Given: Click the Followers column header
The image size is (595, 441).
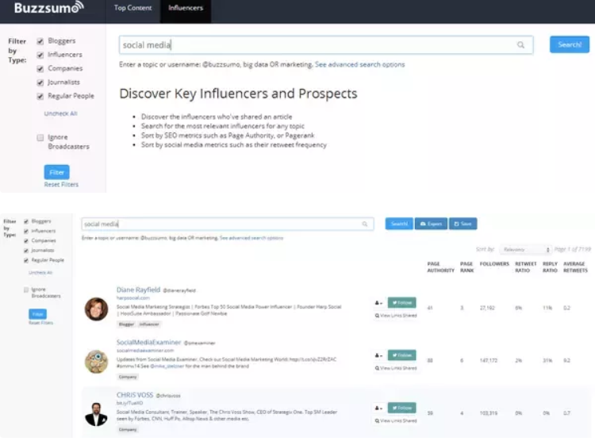Looking at the screenshot, I should [494, 264].
